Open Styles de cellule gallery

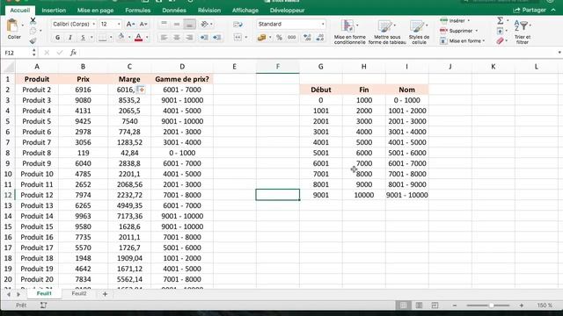tap(419, 32)
